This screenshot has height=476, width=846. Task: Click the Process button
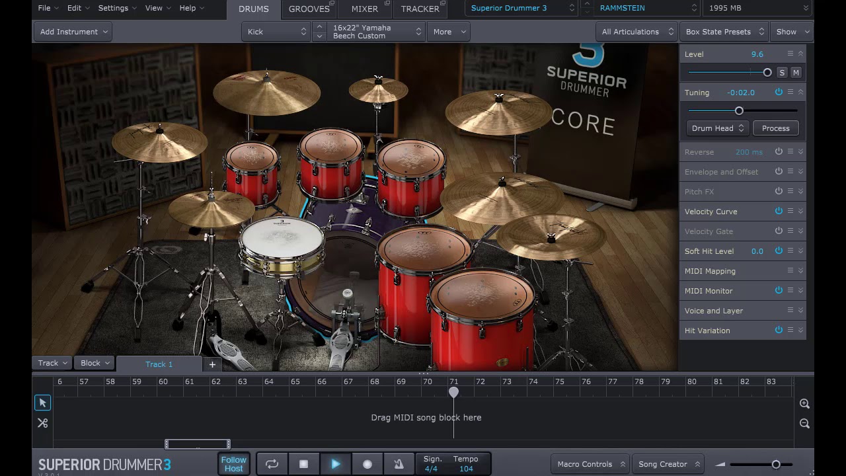coord(775,128)
